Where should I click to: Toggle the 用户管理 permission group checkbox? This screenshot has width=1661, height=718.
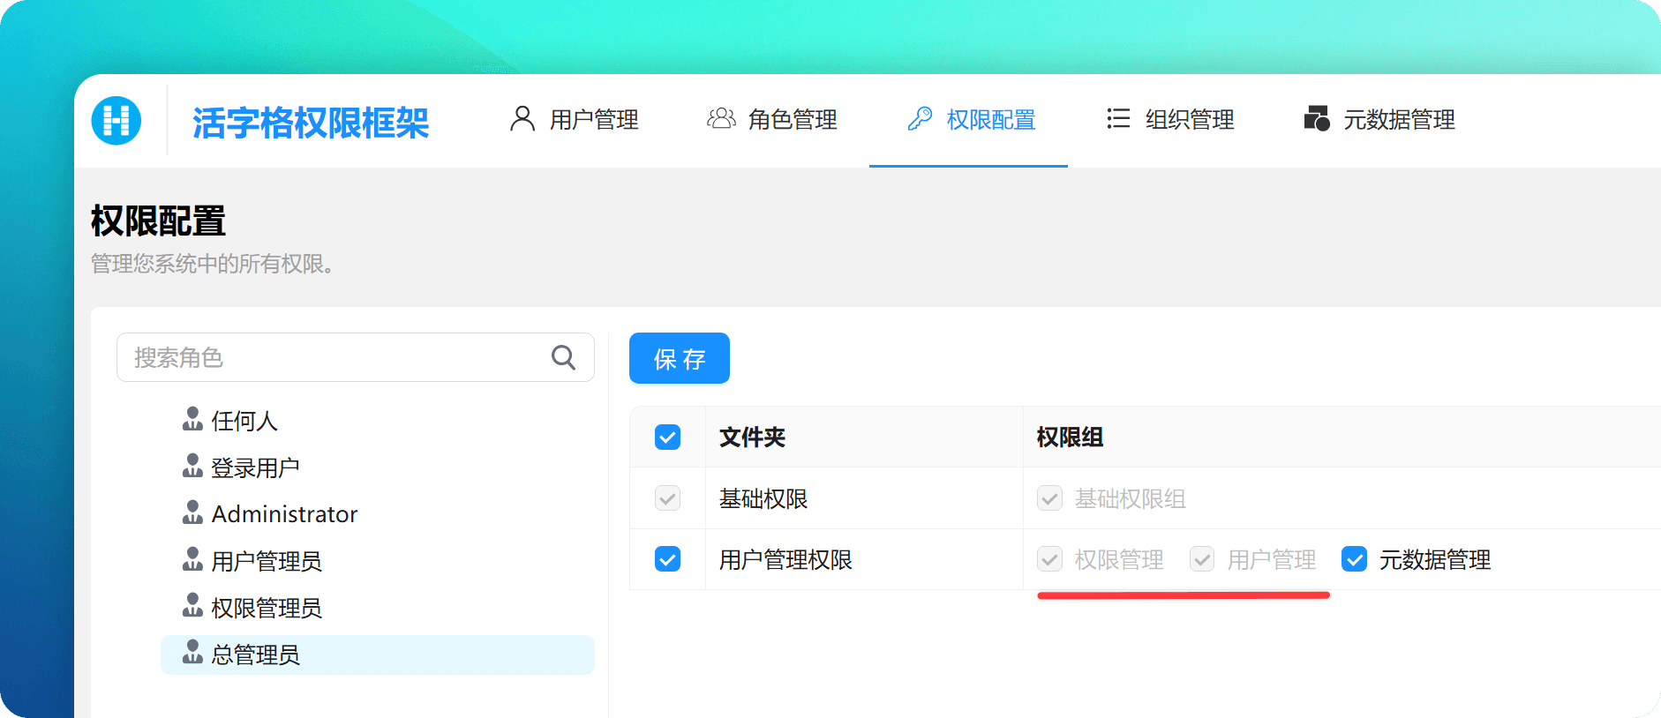(1202, 559)
